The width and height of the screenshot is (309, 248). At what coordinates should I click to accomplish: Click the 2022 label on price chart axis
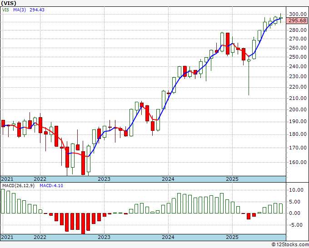tap(40, 179)
